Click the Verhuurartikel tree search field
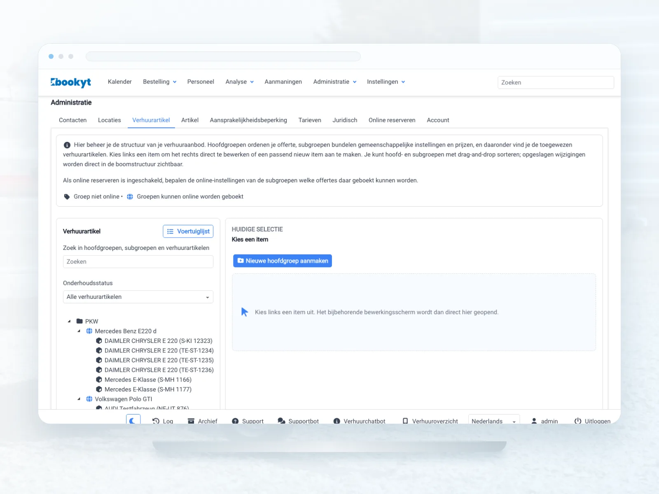Screen dimensions: 659x494 [x=138, y=262]
